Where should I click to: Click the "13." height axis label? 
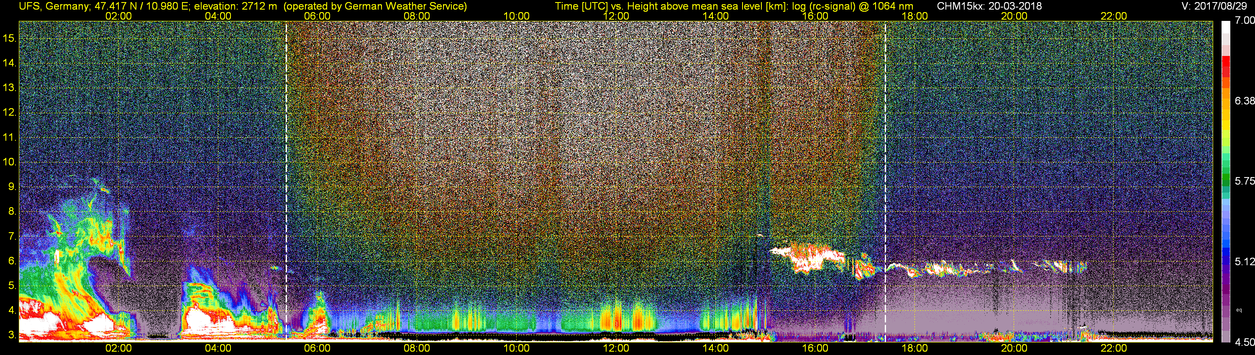tap(10, 88)
